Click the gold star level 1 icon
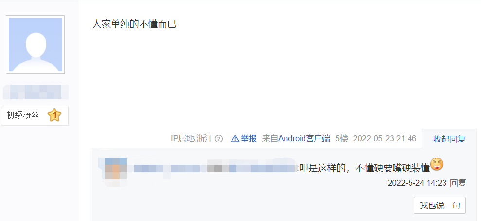The height and width of the screenshot is (221, 481). [54, 115]
